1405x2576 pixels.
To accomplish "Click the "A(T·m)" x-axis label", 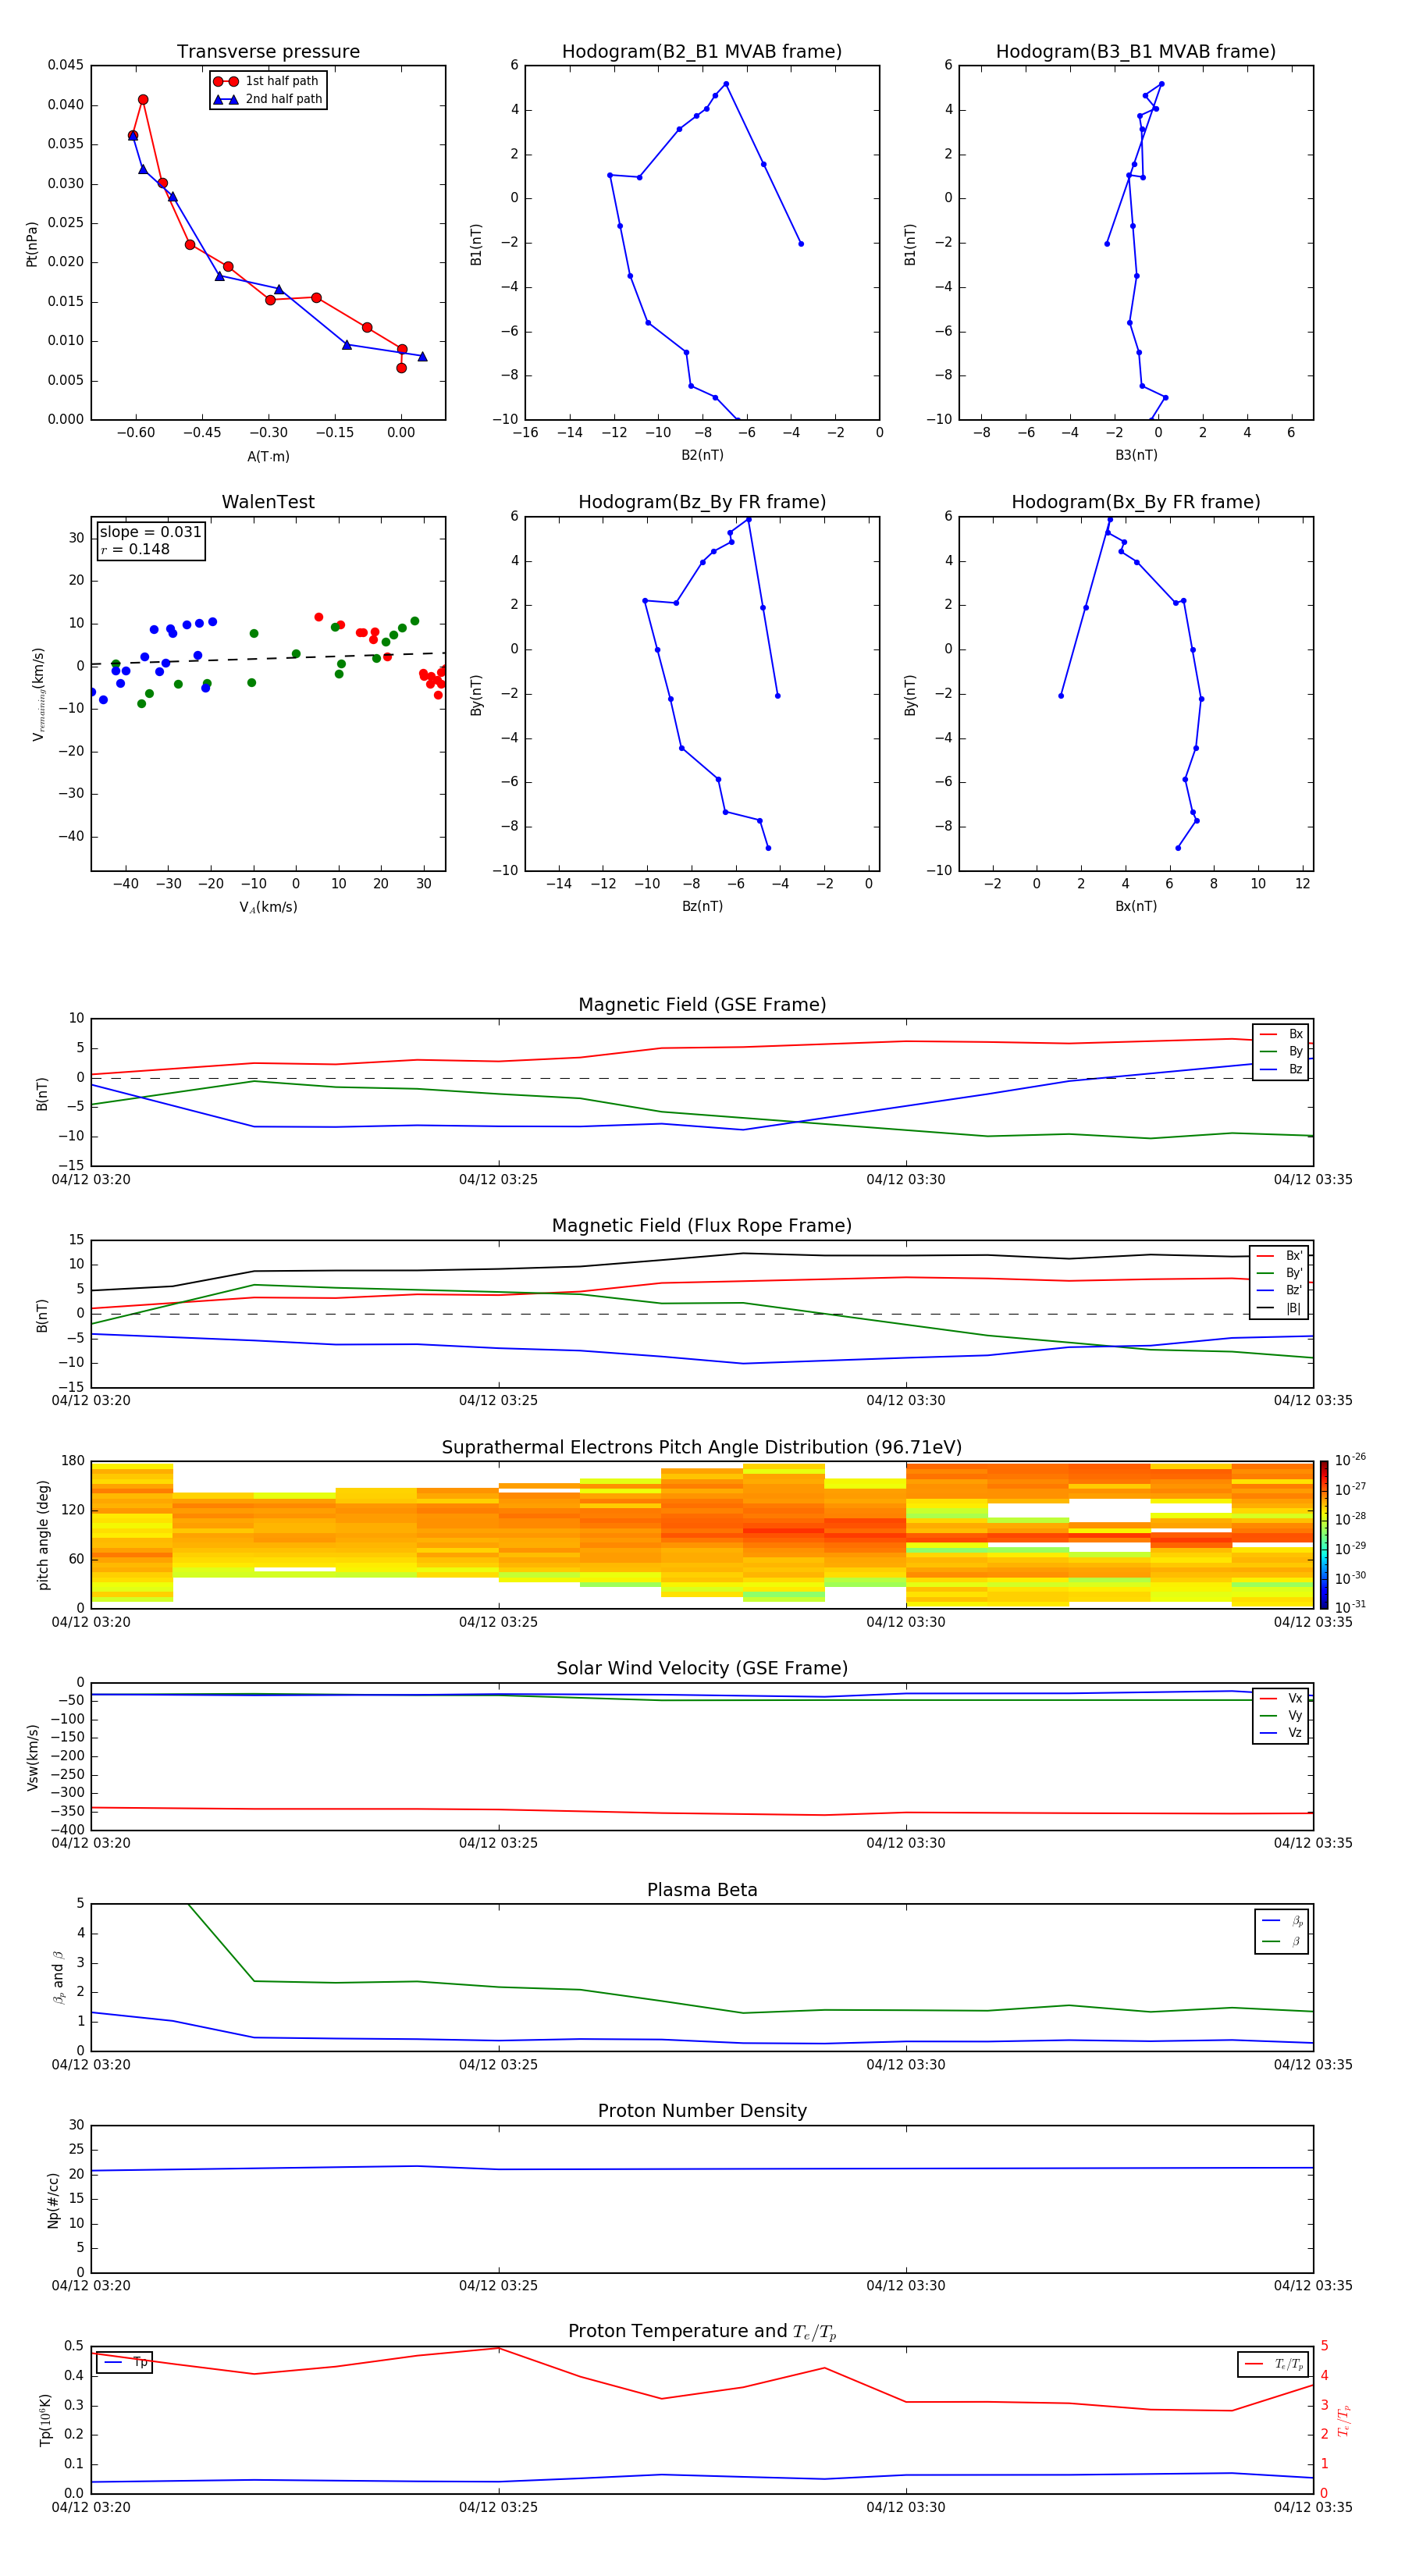I will (x=268, y=456).
